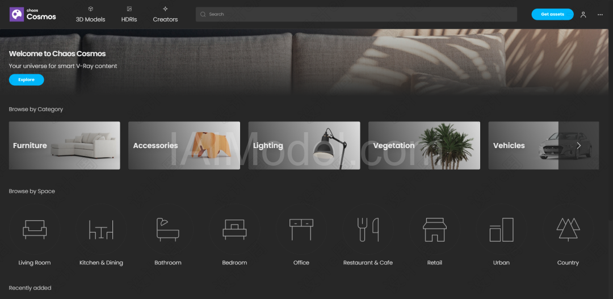The image size is (613, 299).
Task: Click the Browse by Space heading
Action: tap(32, 192)
